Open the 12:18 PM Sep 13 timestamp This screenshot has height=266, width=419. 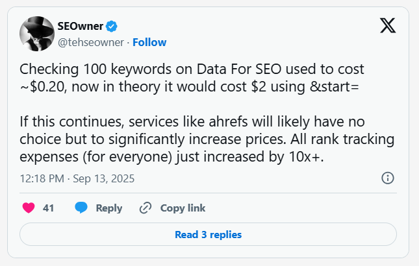click(77, 178)
